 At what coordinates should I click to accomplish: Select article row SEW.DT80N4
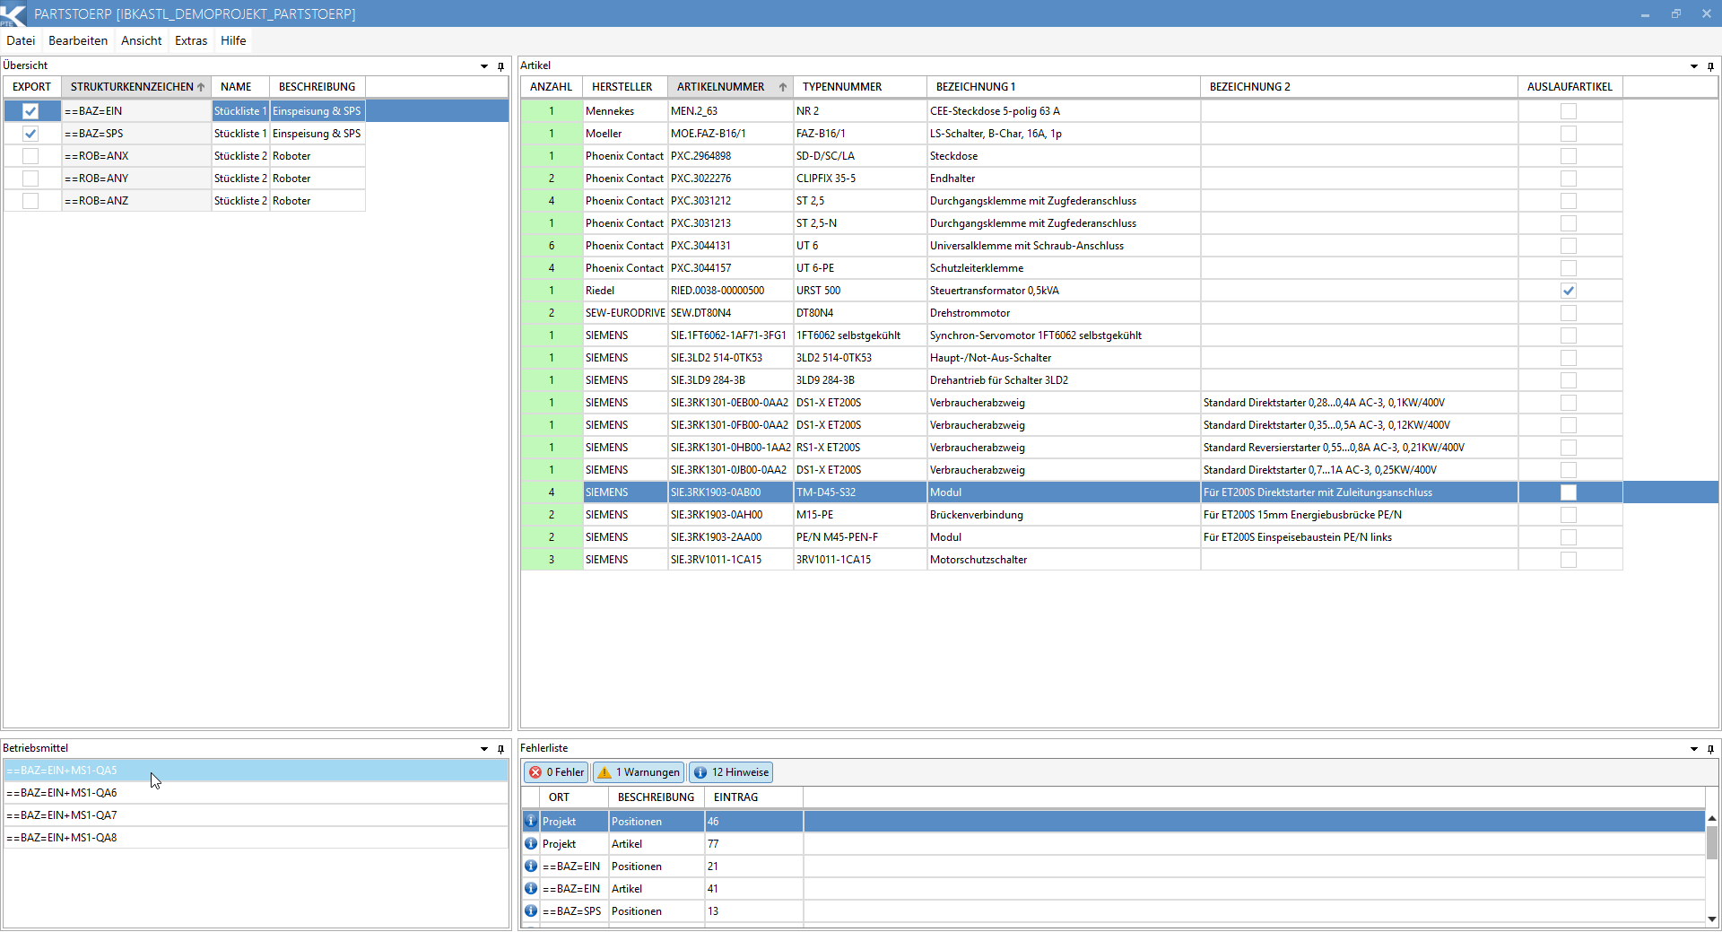pos(1072,313)
